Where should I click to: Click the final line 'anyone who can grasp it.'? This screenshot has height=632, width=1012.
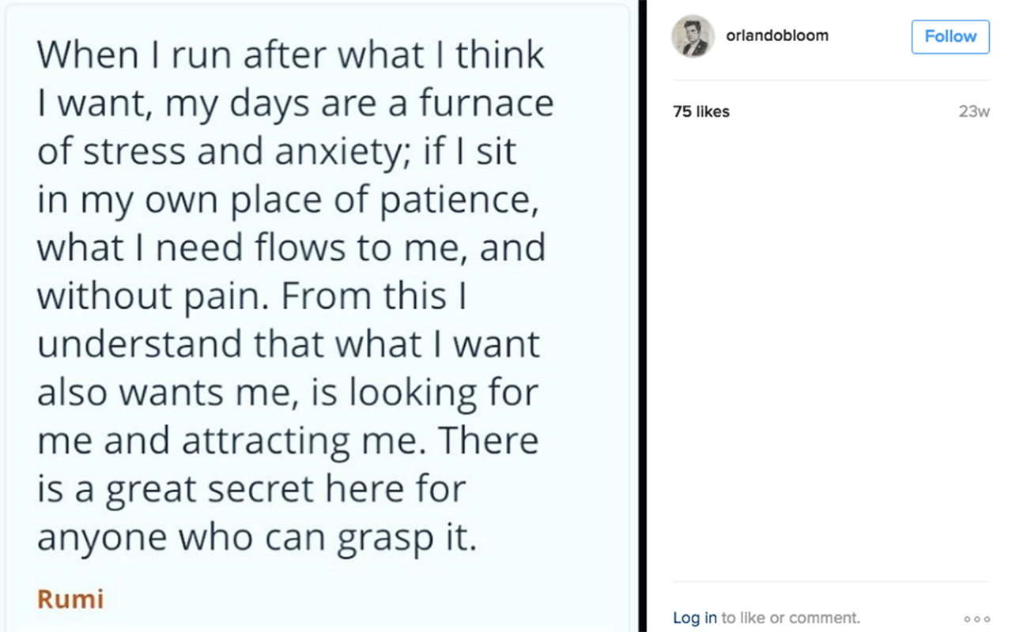(x=257, y=536)
